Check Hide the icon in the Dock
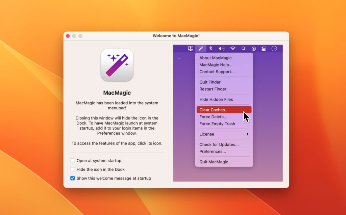This screenshot has height=215, width=346. (73, 169)
